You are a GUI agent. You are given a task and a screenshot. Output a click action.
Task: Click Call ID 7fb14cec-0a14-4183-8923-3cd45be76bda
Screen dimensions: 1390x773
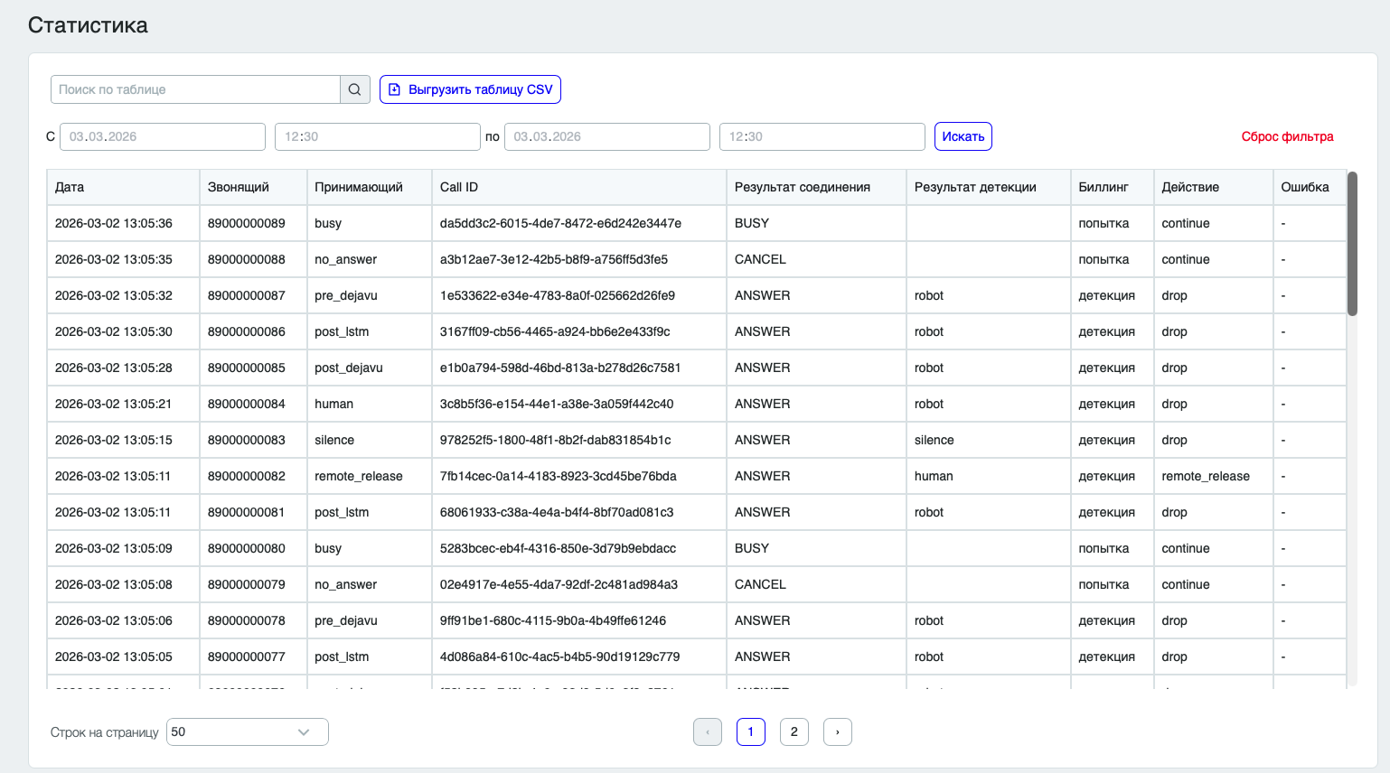click(559, 476)
